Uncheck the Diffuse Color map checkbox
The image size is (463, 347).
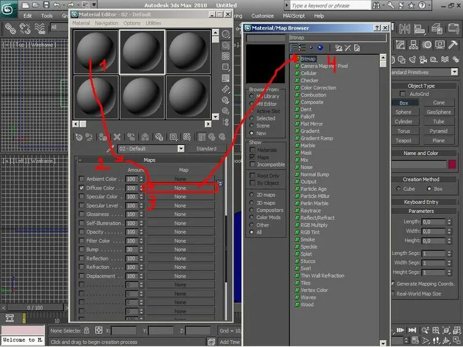[x=82, y=187]
